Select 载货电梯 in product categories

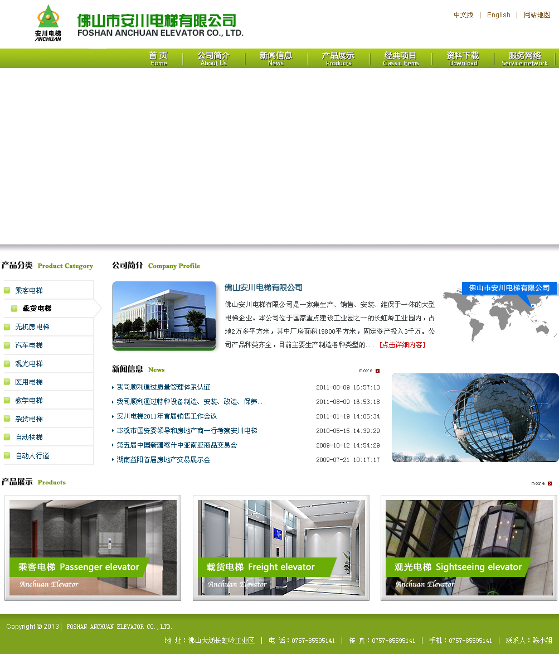click(x=37, y=309)
